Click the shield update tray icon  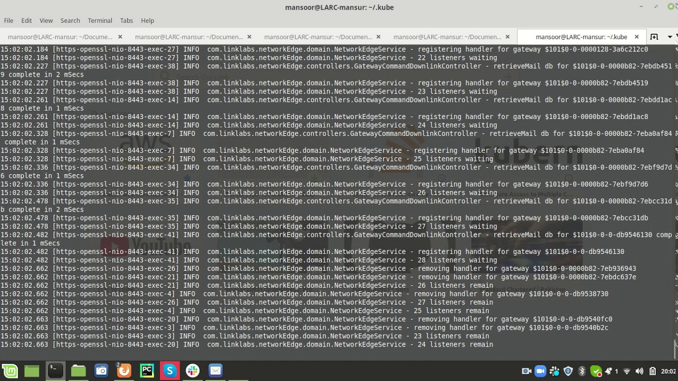(568, 371)
